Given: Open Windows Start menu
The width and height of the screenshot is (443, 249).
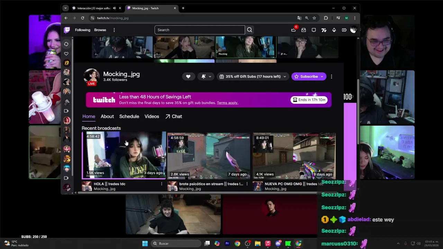Looking at the screenshot, I should (145, 243).
